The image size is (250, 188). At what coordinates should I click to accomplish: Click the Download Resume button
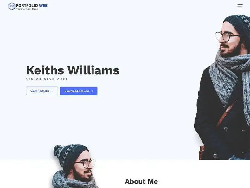(79, 91)
